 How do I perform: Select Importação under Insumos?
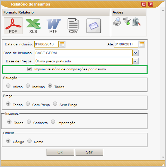(x=53, y=122)
